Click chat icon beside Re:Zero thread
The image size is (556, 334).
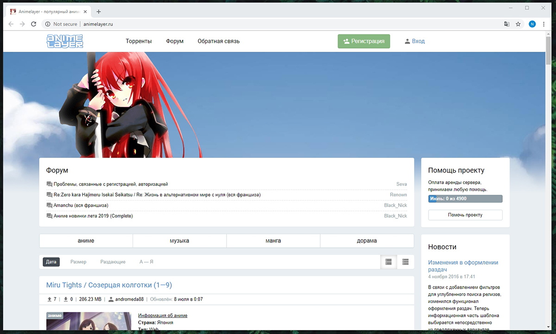(x=50, y=195)
